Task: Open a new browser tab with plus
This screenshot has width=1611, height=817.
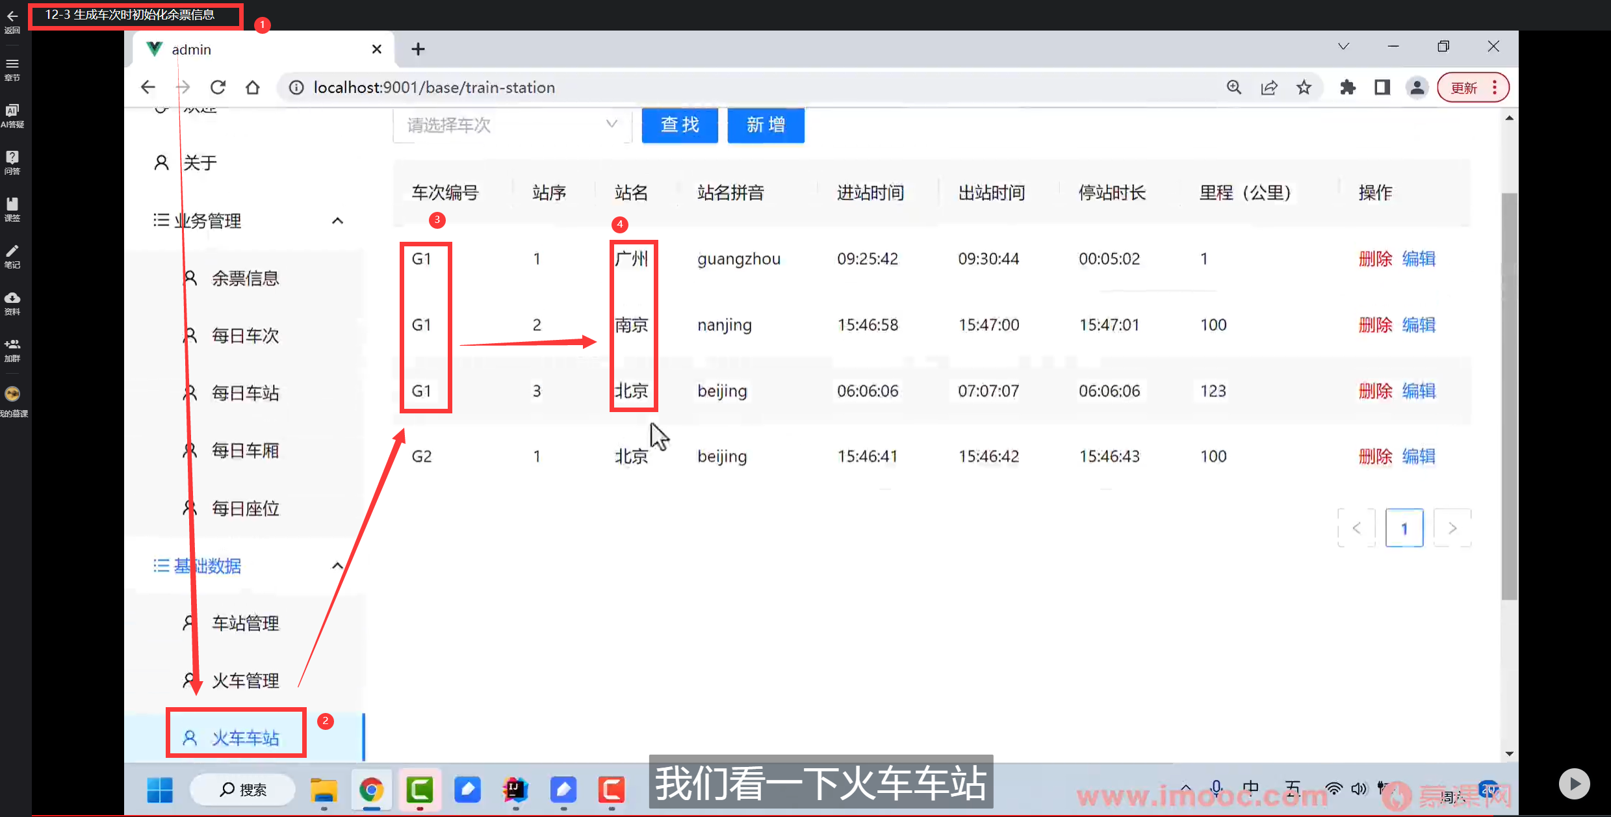Action: [x=418, y=49]
